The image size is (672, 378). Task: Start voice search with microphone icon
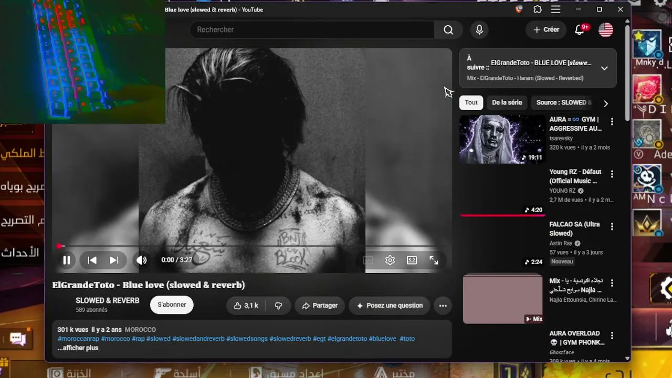[479, 30]
